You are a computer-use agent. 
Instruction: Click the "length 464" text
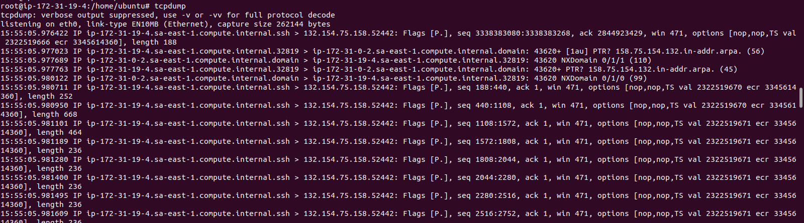59,132
